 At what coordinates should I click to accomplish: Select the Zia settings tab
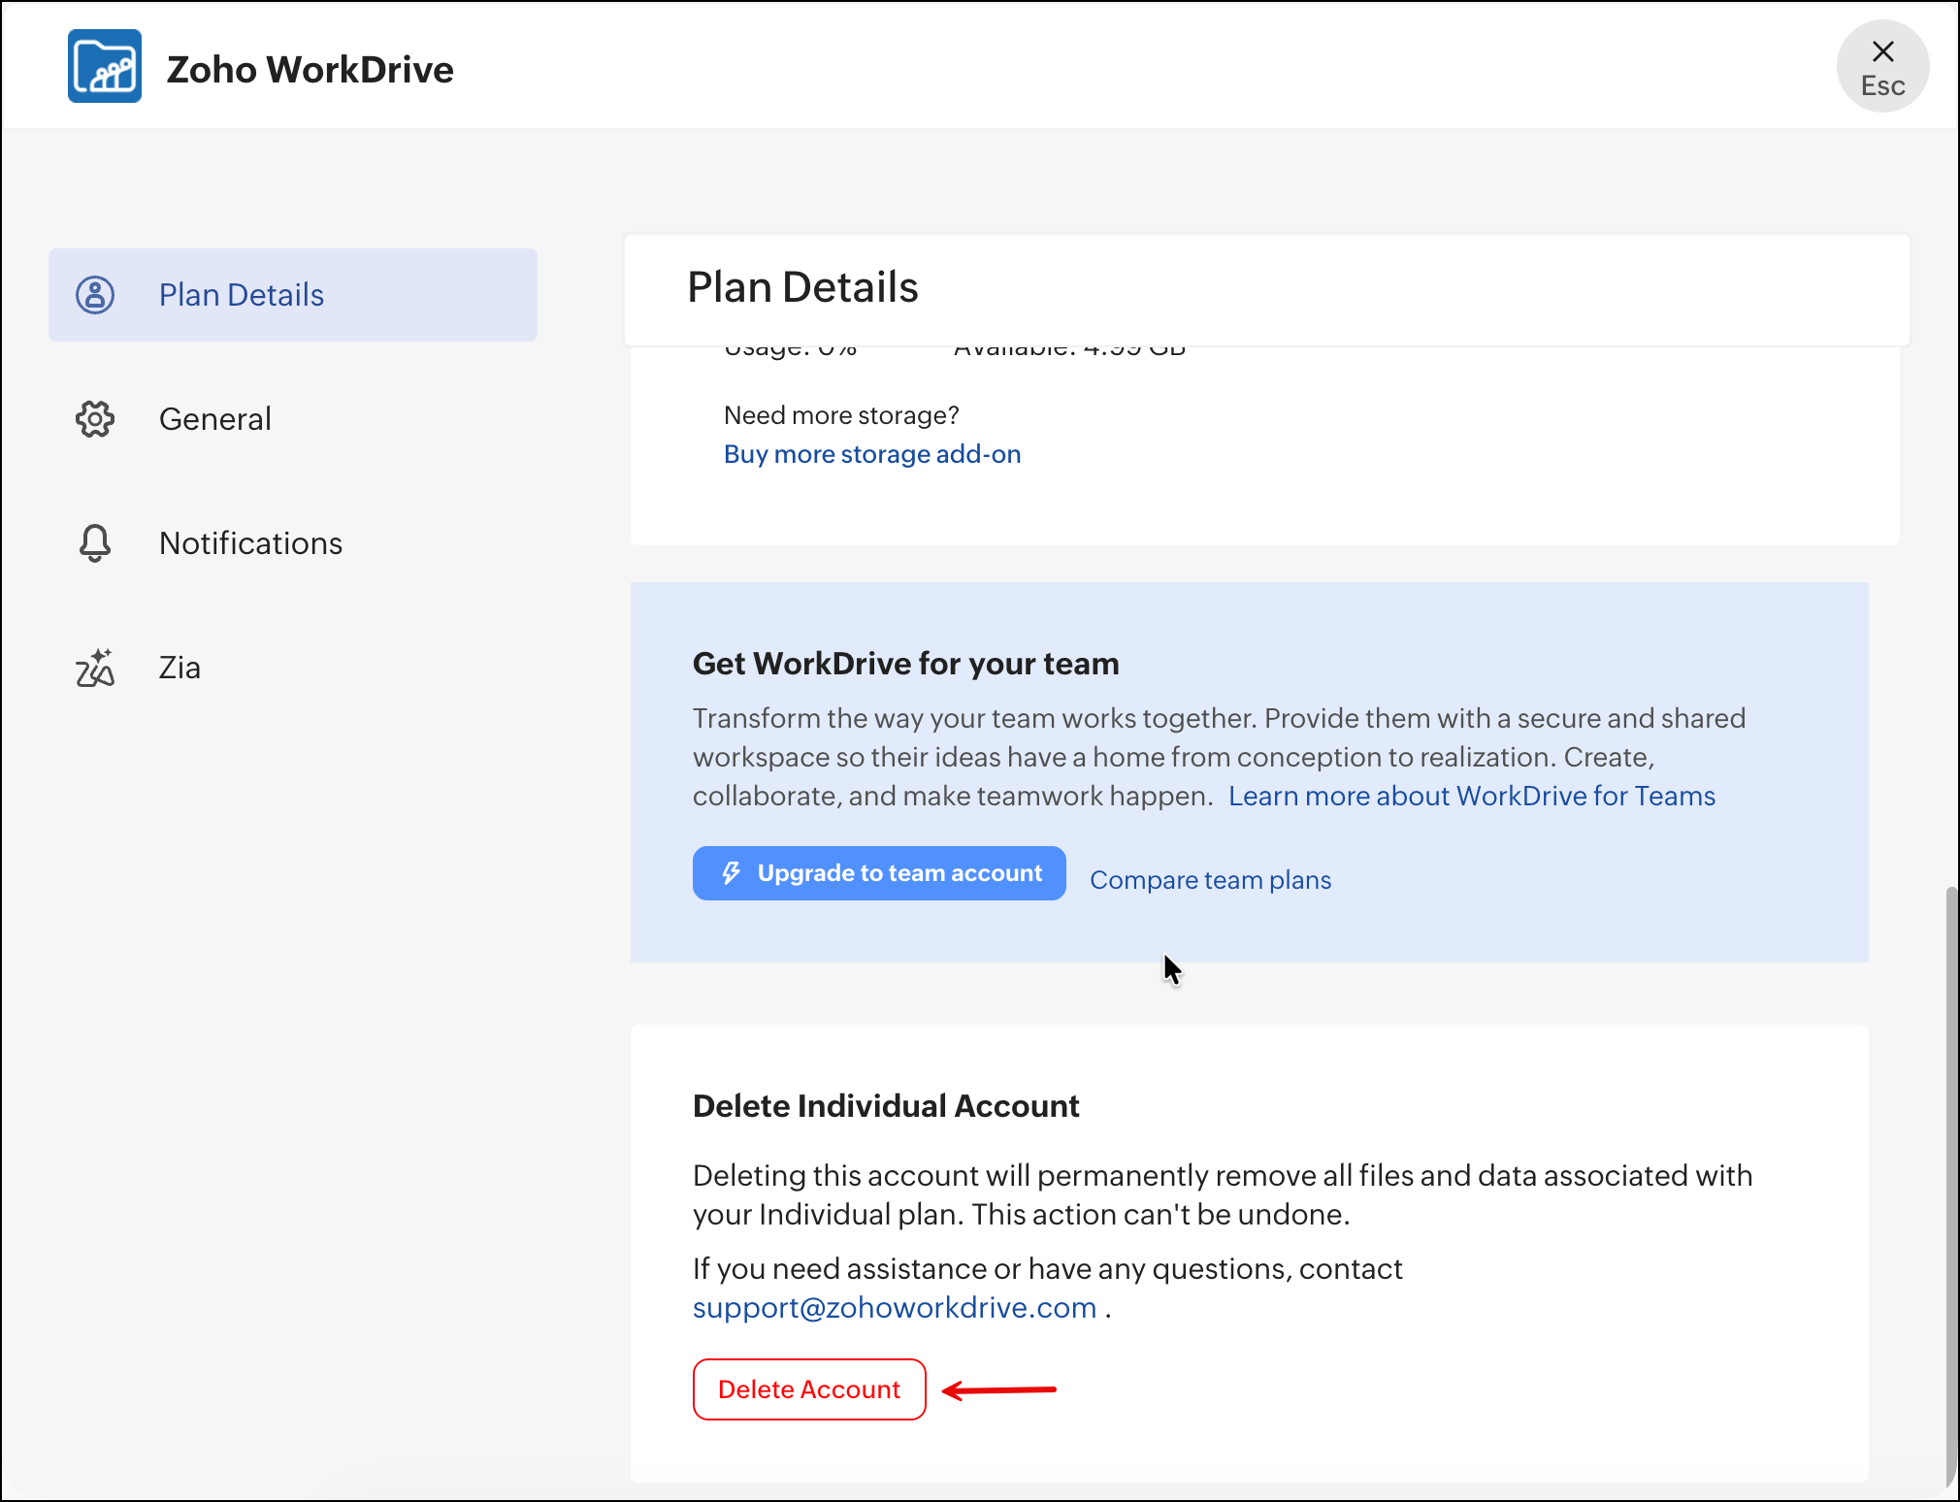pos(180,668)
